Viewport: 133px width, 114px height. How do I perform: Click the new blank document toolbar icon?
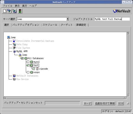click(4, 11)
